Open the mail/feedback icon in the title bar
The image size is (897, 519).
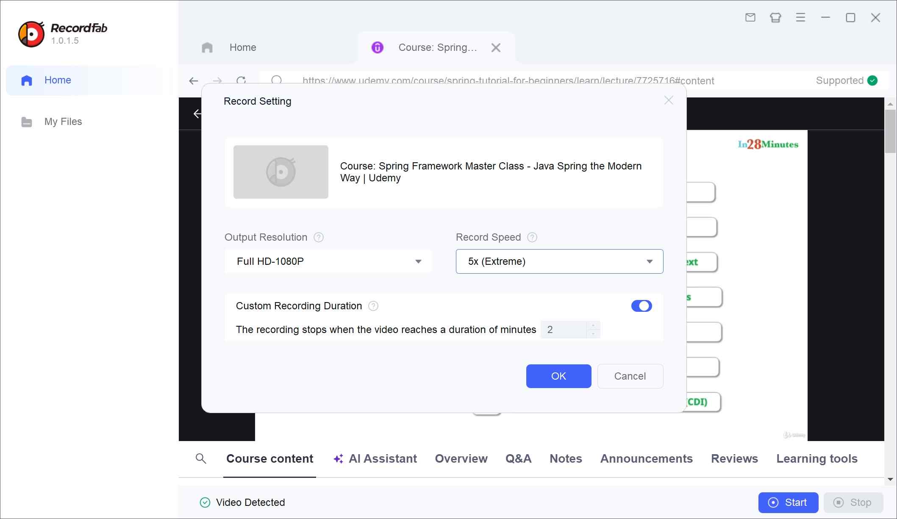pyautogui.click(x=750, y=17)
